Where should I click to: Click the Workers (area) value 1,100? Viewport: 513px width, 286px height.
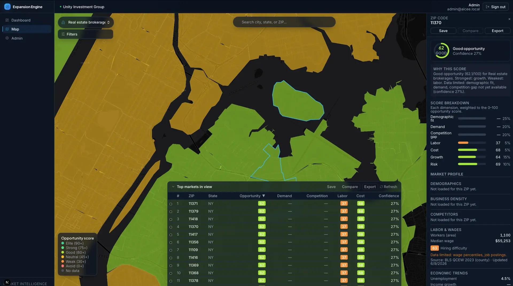505,235
